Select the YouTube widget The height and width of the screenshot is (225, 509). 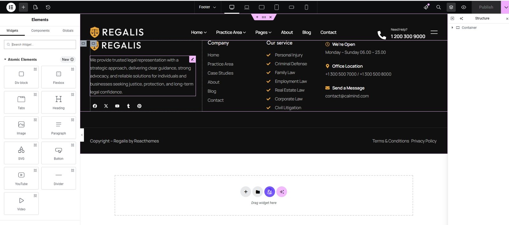coord(21,178)
